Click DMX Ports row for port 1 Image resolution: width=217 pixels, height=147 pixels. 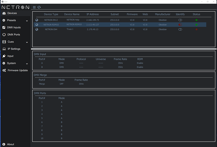tap(52, 102)
